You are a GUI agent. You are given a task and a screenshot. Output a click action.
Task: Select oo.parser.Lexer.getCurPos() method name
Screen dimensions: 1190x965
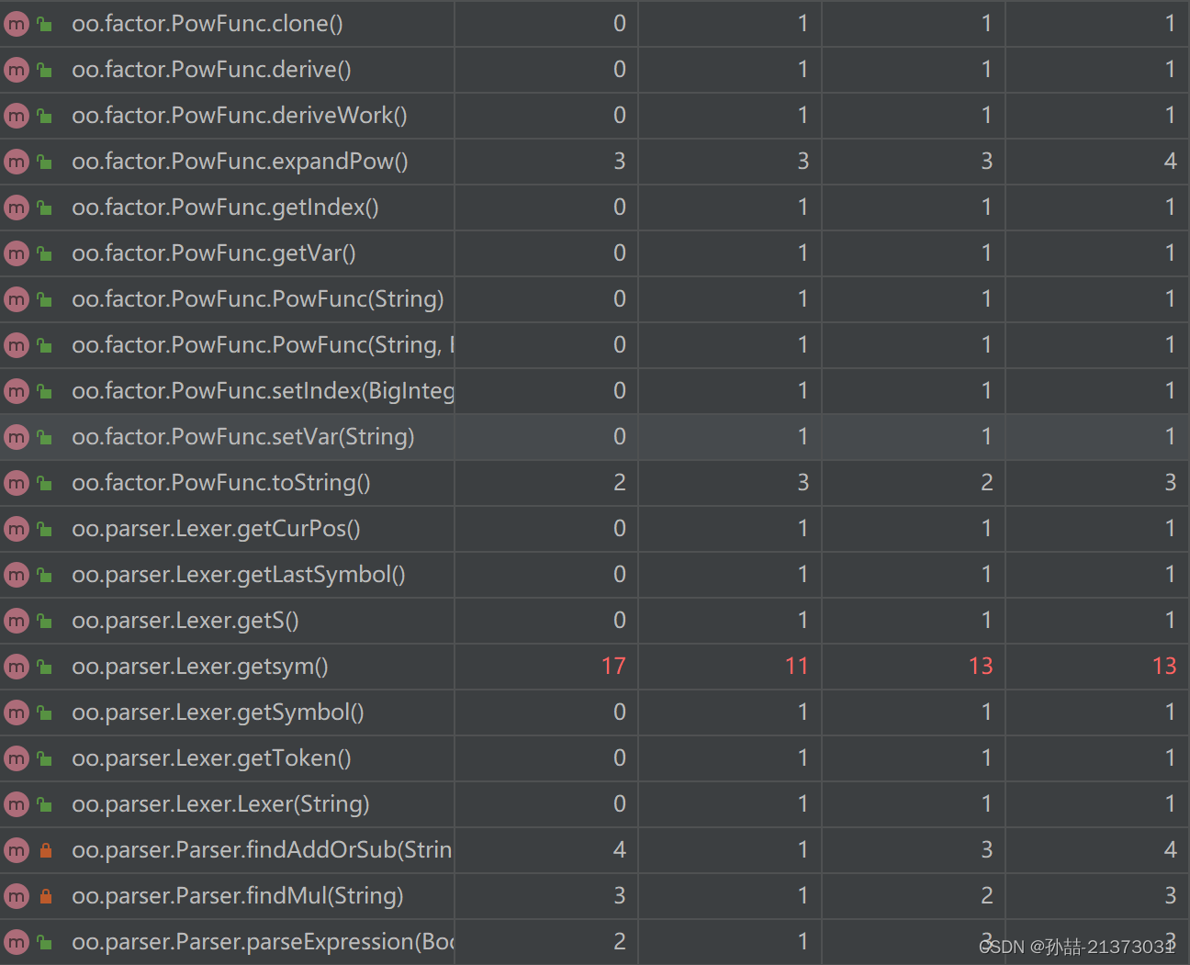coord(217,529)
